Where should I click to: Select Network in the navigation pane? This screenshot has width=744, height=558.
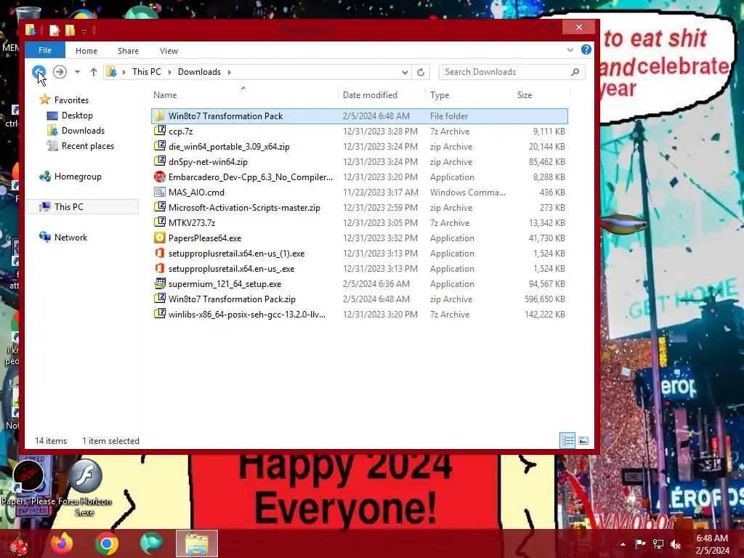click(70, 238)
